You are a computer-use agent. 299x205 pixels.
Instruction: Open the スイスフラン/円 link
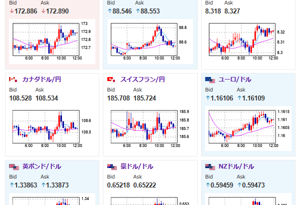click(143, 79)
